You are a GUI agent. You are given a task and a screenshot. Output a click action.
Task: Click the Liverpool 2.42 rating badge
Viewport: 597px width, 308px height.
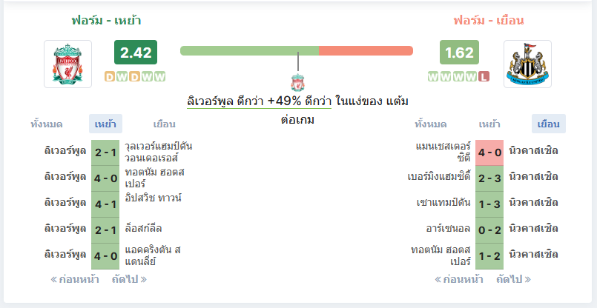tap(136, 52)
